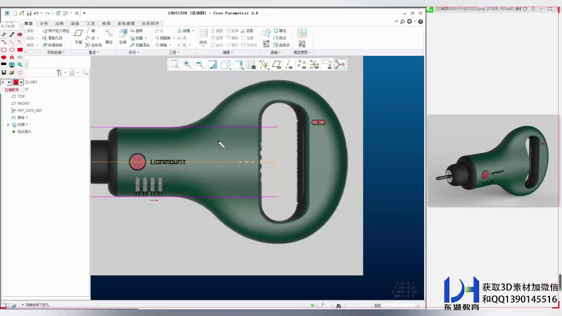This screenshot has height=316, width=562.
Task: Switch to the 渲染 ribbon tab
Action: click(75, 23)
